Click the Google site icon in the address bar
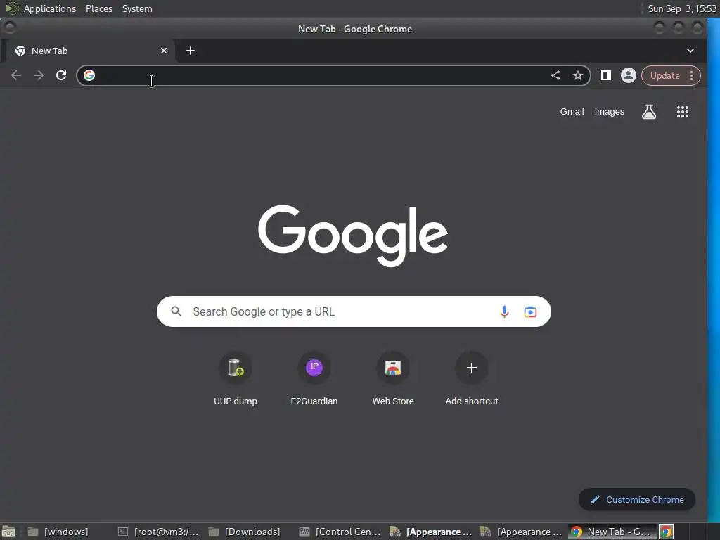This screenshot has width=720, height=540. pos(89,75)
